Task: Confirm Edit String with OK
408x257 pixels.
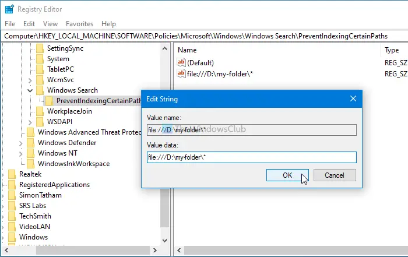Action: 287,175
